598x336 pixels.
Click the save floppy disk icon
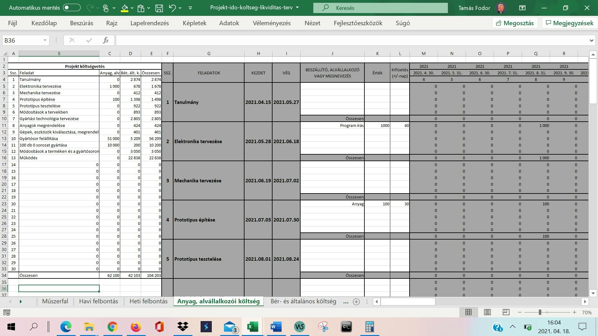tap(159, 8)
